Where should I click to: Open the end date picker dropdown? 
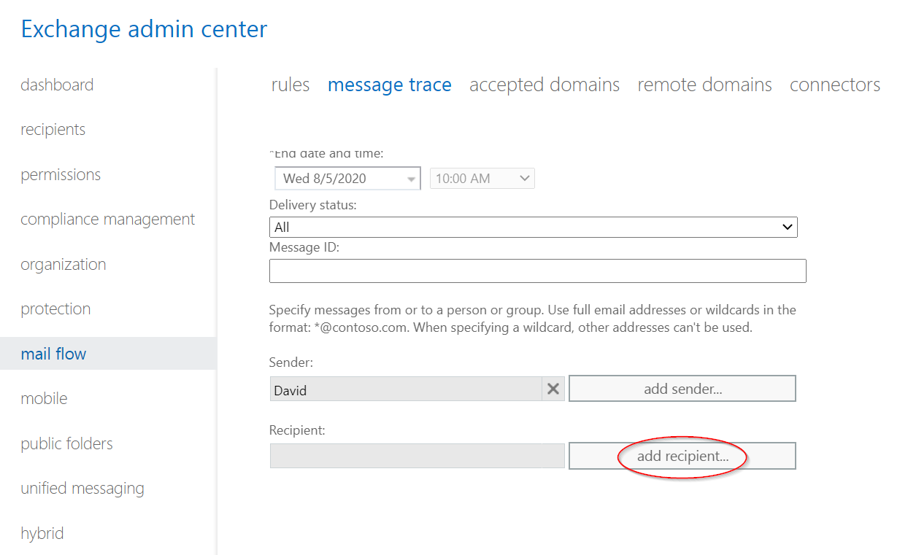[x=411, y=179]
